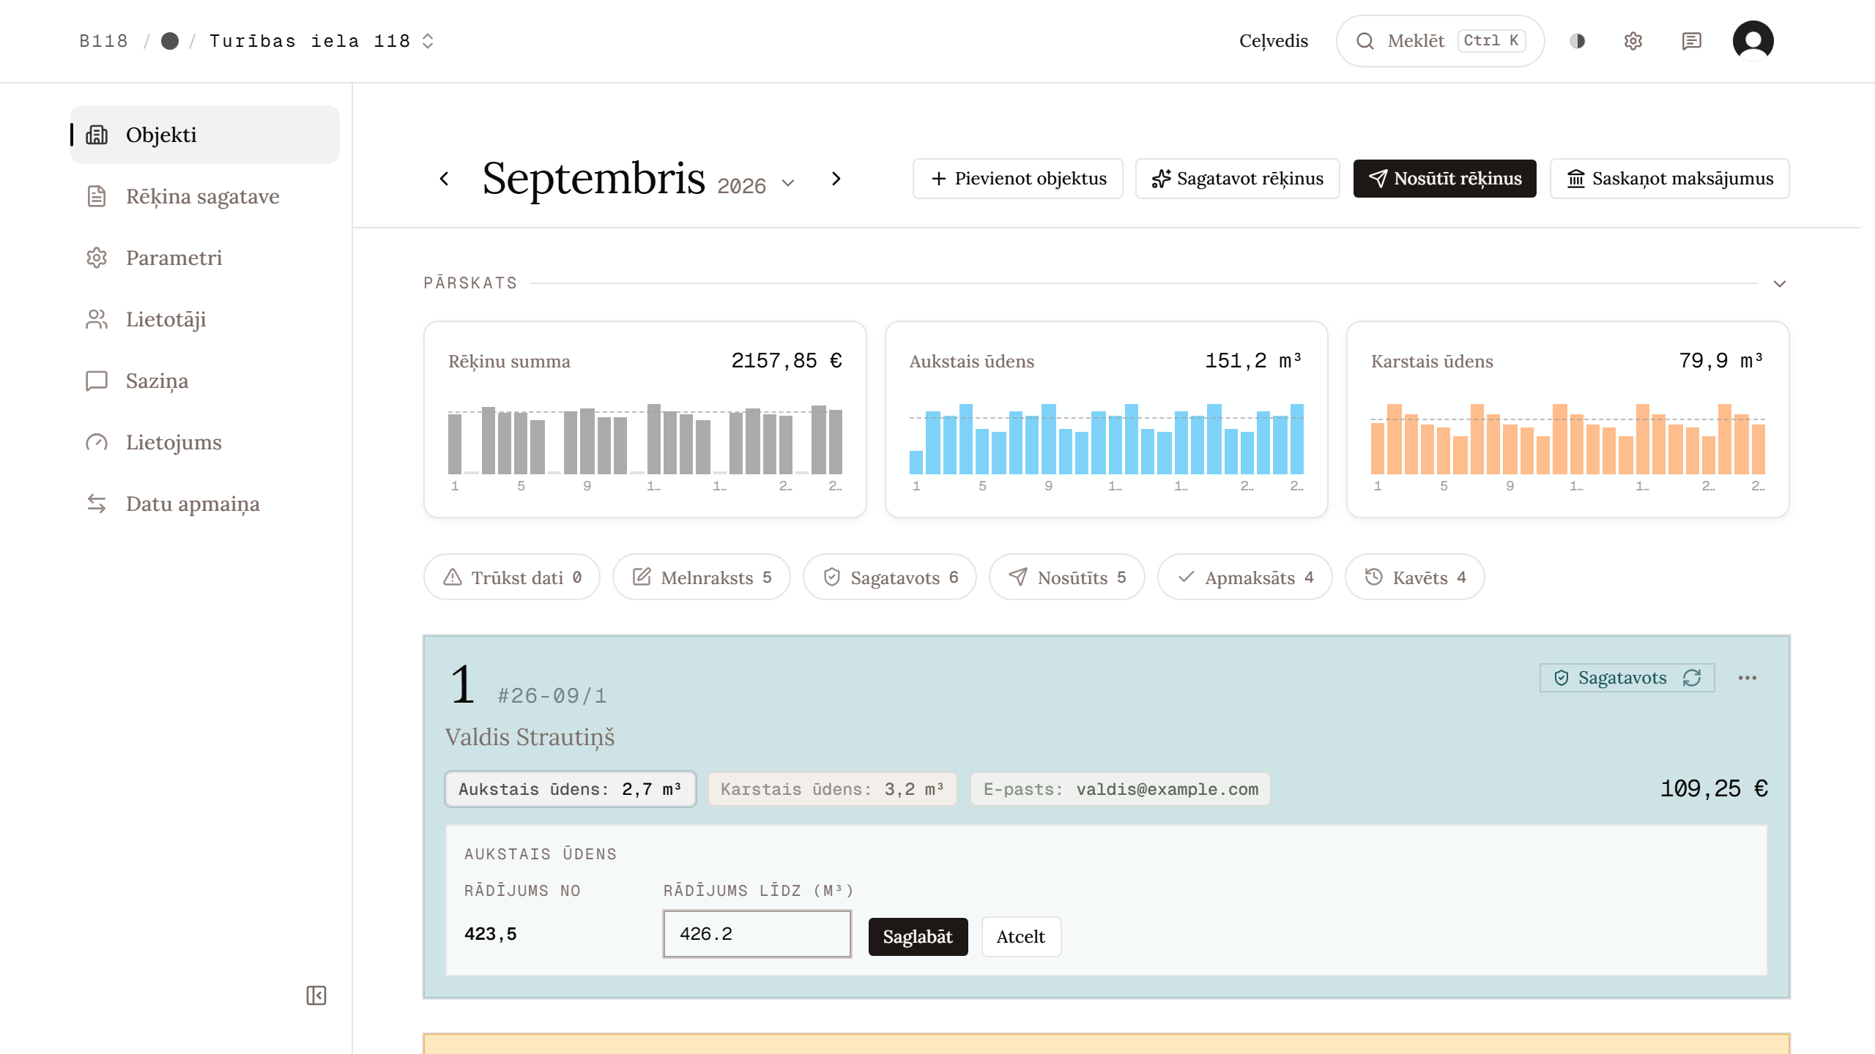Click Saglabāt to save reading
The width and height of the screenshot is (1875, 1054).
(918, 937)
